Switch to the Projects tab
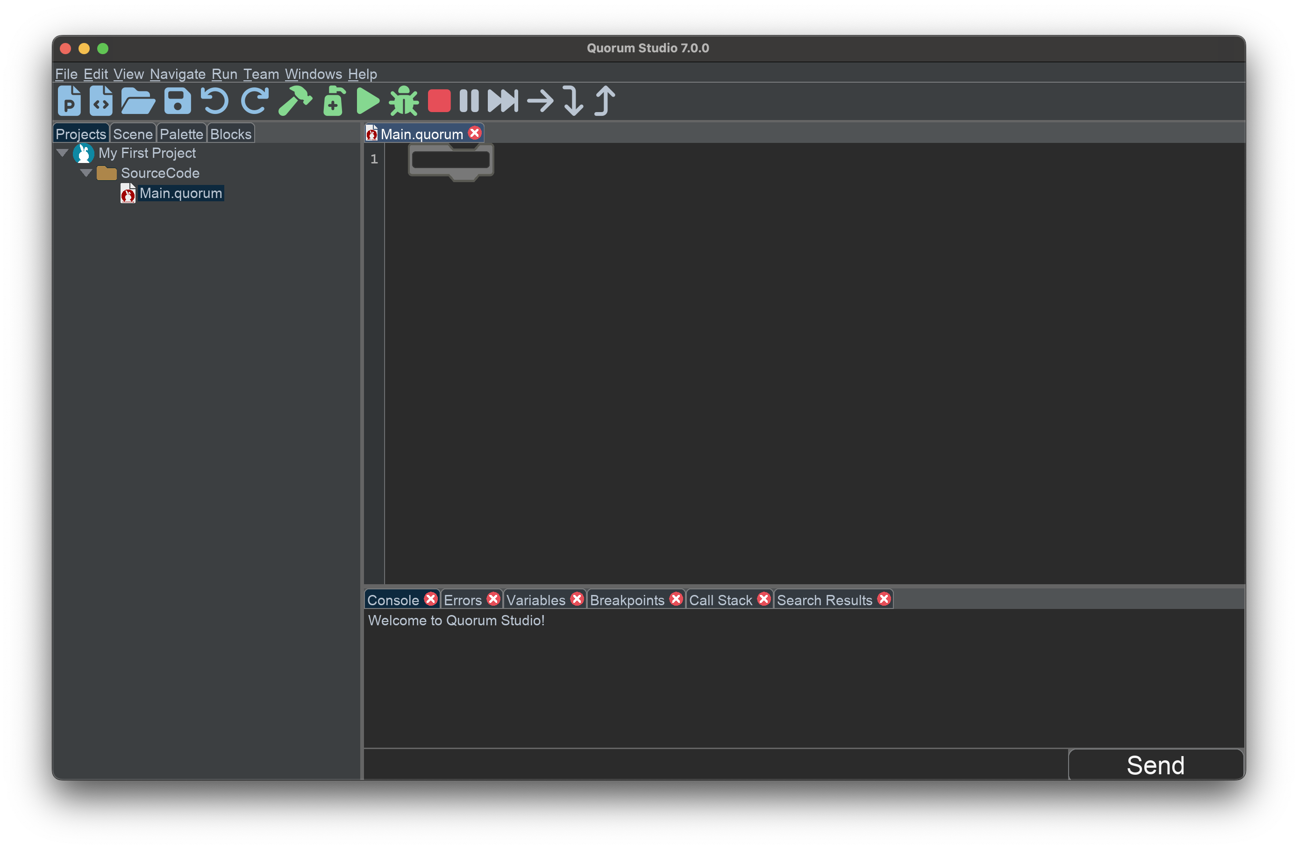Screen dimensions: 1298x849 pyautogui.click(x=81, y=134)
